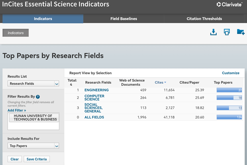Image resolution: width=247 pixels, height=165 pixels.
Task: Click the 2,127 cites value
Action: (170, 108)
